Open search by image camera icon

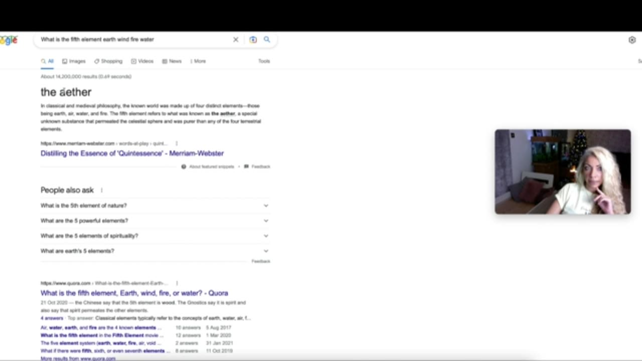(x=253, y=40)
